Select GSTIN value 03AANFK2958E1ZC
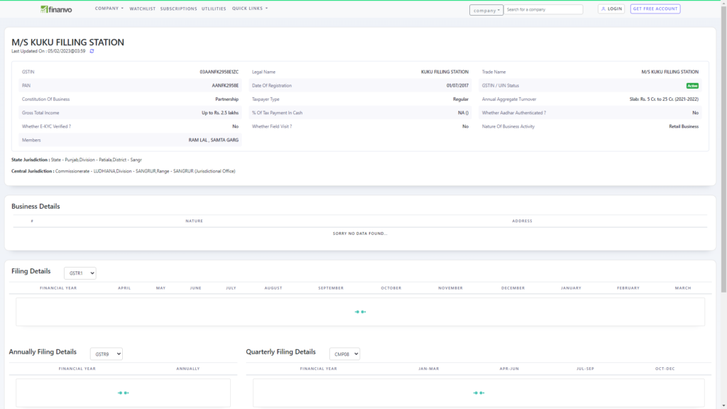The image size is (727, 409). [x=219, y=72]
